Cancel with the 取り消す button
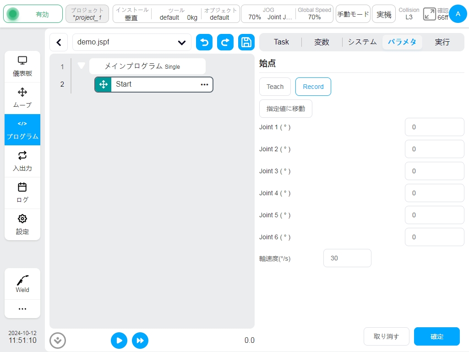The image size is (469, 352). 386,336
